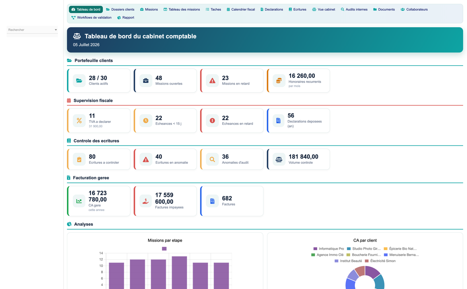Click the Echeances en retard alert icon
This screenshot has width=467, height=289.
pyautogui.click(x=212, y=121)
